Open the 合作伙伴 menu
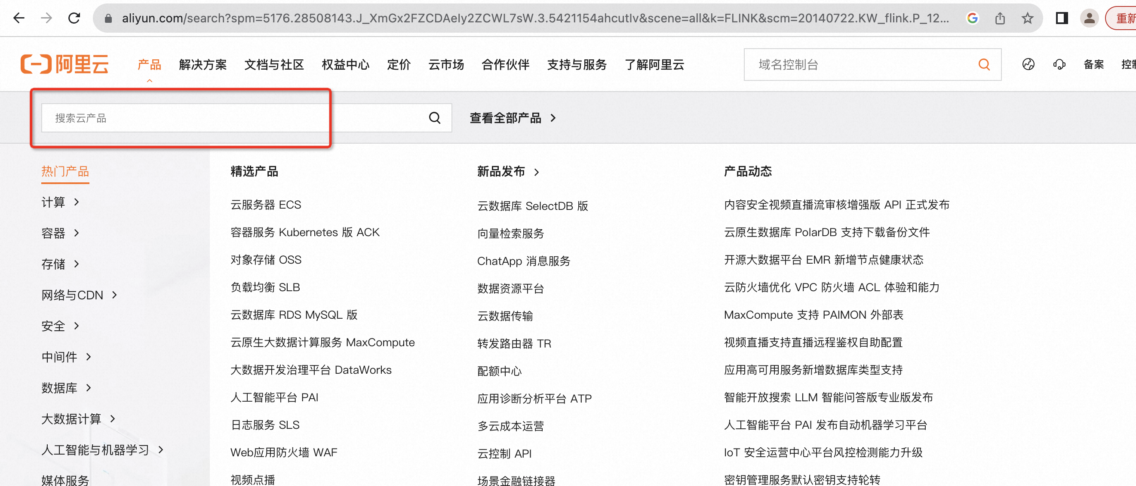The height and width of the screenshot is (486, 1136). pos(505,65)
